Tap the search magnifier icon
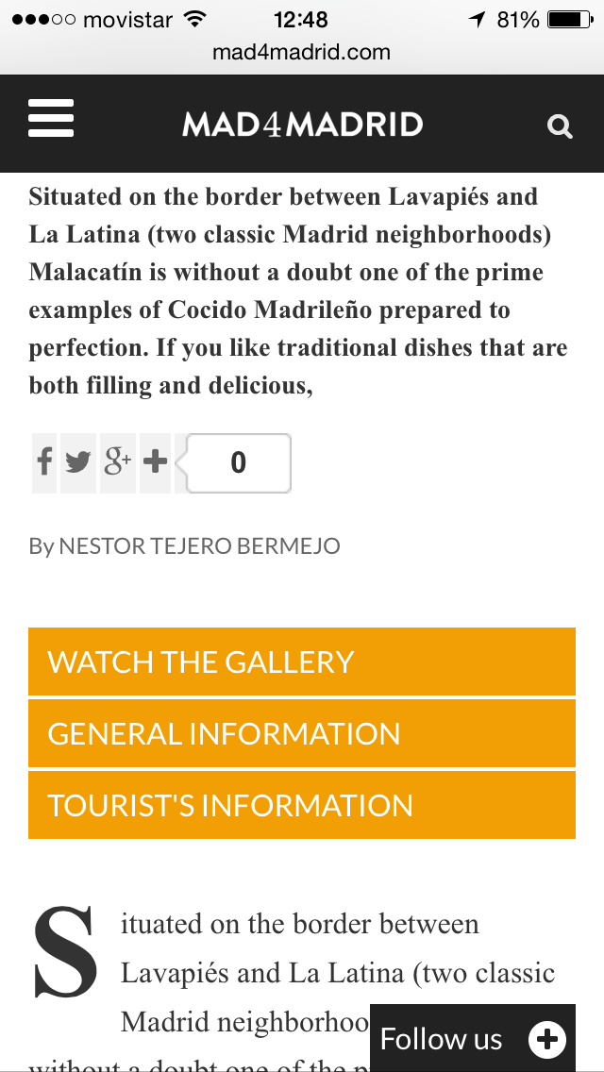The image size is (604, 1072). pos(560,126)
